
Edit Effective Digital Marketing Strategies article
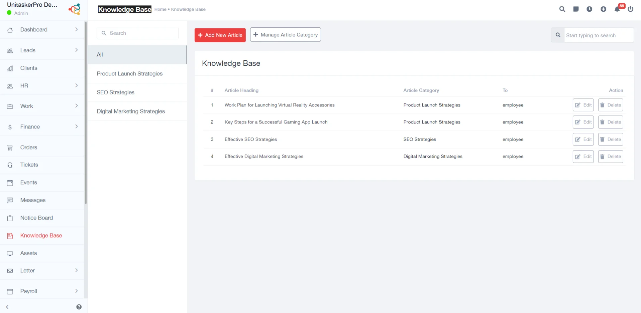(583, 156)
